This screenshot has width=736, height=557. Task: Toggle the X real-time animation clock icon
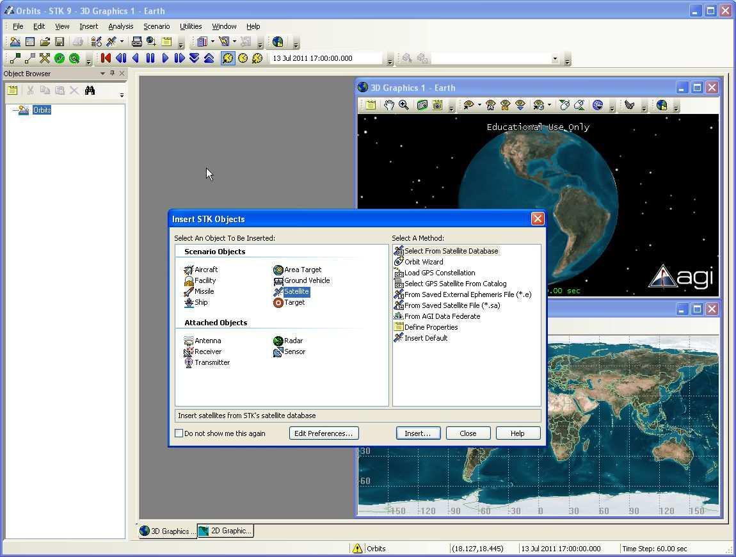click(x=257, y=58)
